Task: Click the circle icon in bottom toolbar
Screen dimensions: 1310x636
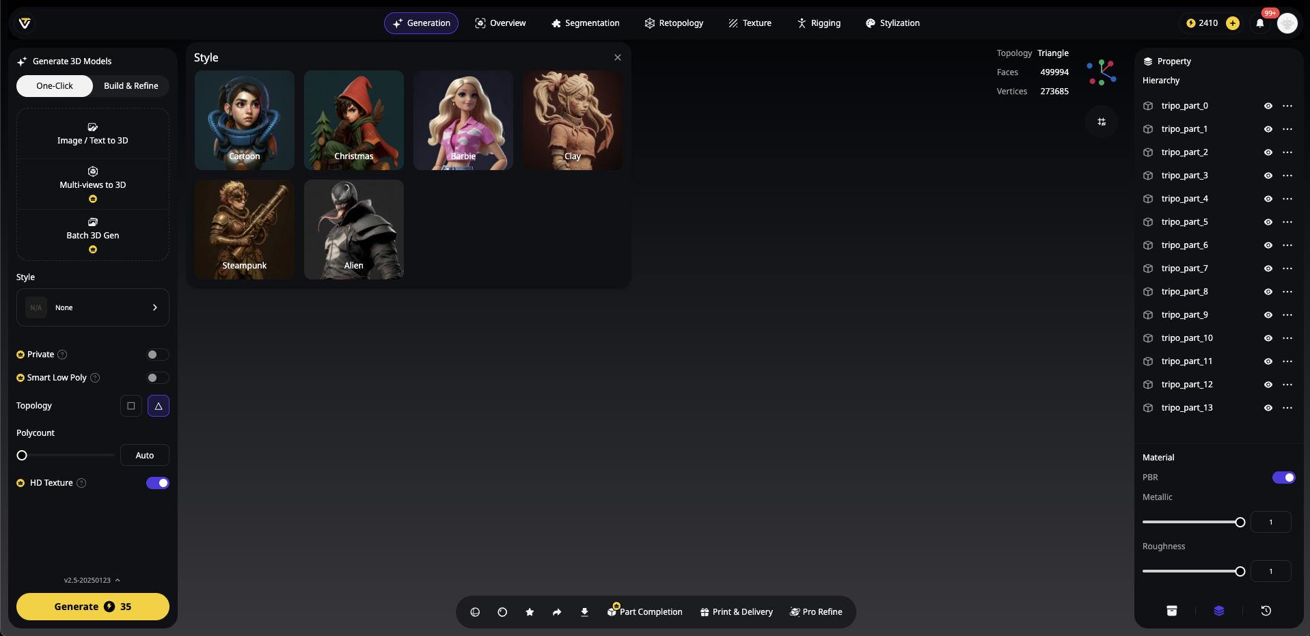Action: pos(502,612)
